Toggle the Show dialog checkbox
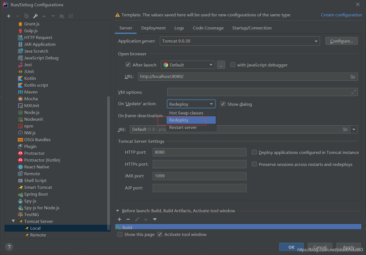Viewport: 366px width, 255px height. pos(223,104)
